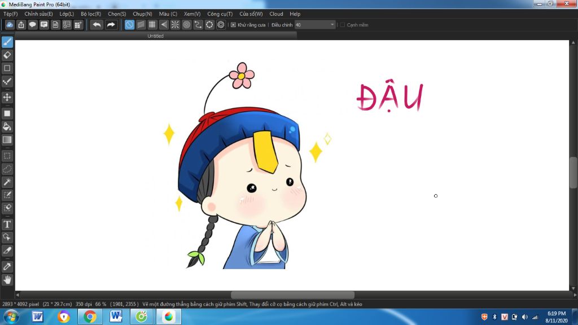Viewport: 578px width, 325px height.
Task: Select the Bucket fill tool
Action: pyautogui.click(x=7, y=126)
